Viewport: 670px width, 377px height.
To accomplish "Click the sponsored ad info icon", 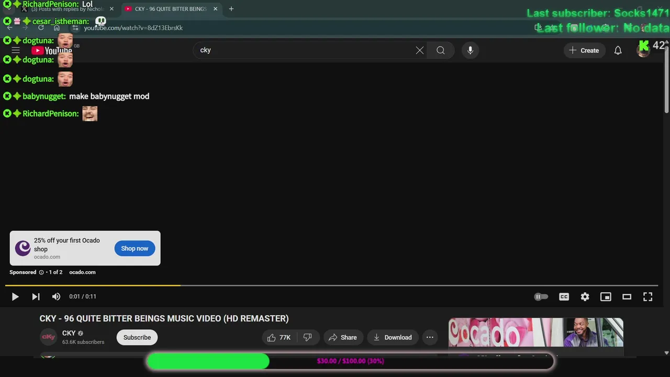I will coord(41,272).
